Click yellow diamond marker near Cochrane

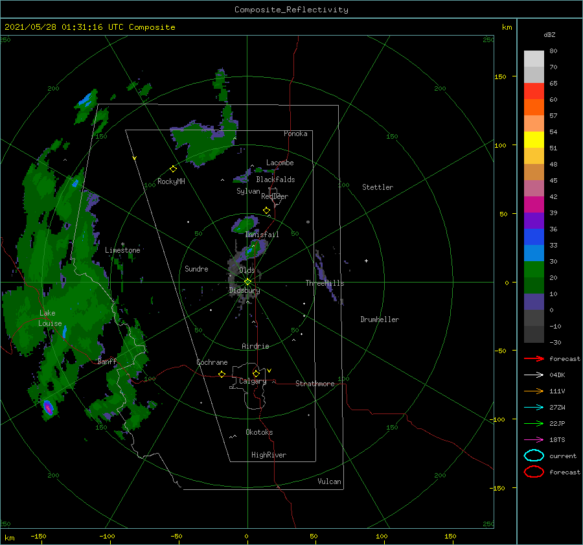point(222,374)
